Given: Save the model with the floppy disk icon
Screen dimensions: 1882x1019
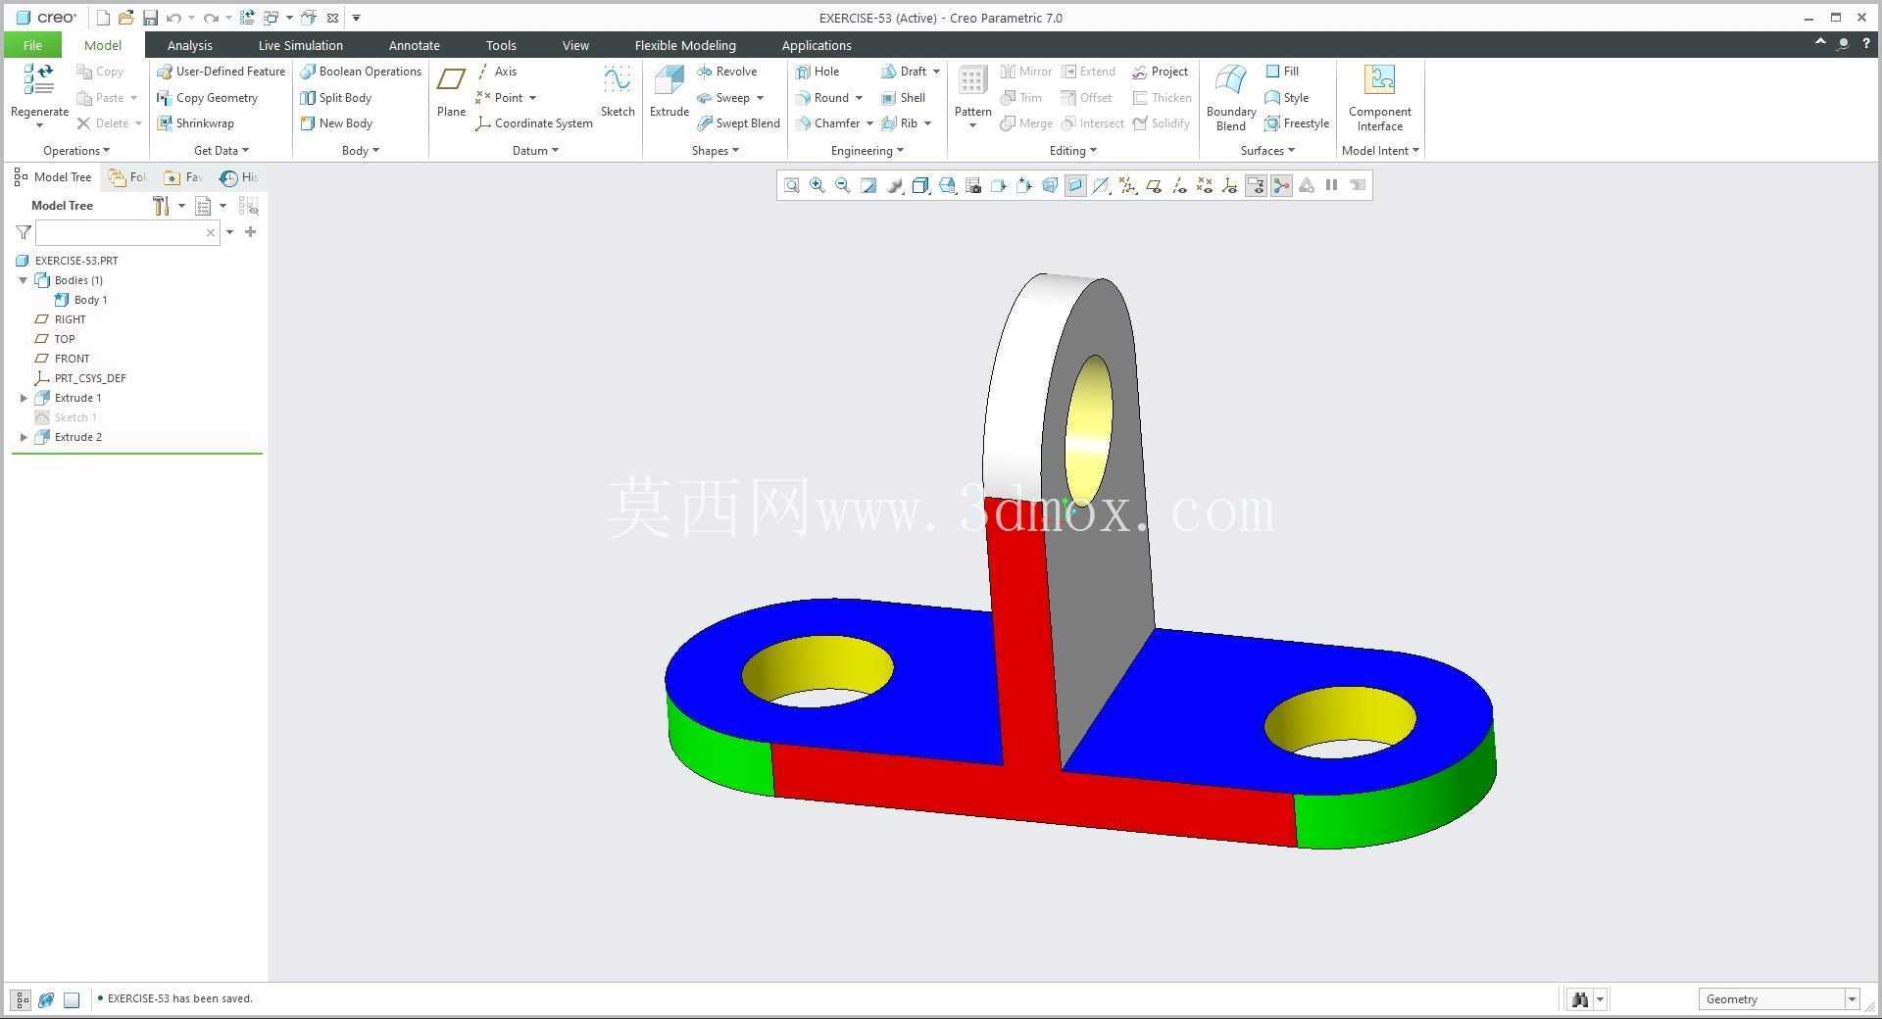Looking at the screenshot, I should [150, 18].
